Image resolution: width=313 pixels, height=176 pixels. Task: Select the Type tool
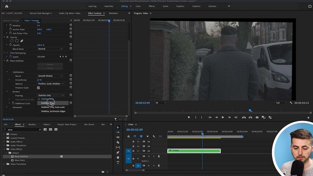118,163
